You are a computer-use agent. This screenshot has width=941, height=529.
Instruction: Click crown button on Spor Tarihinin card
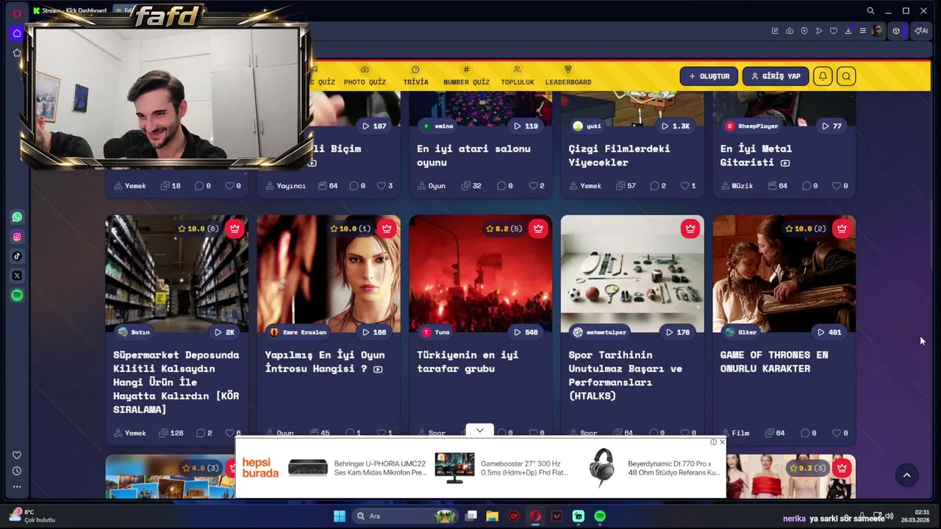point(690,228)
